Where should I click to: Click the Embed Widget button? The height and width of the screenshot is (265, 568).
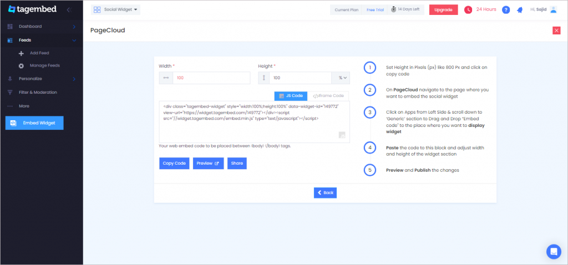pyautogui.click(x=34, y=123)
